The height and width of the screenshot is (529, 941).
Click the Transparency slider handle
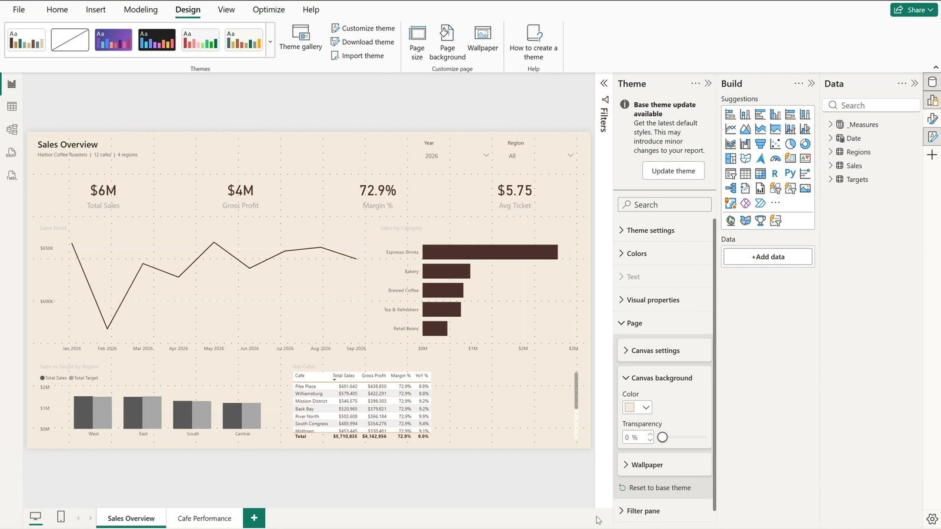[663, 437]
